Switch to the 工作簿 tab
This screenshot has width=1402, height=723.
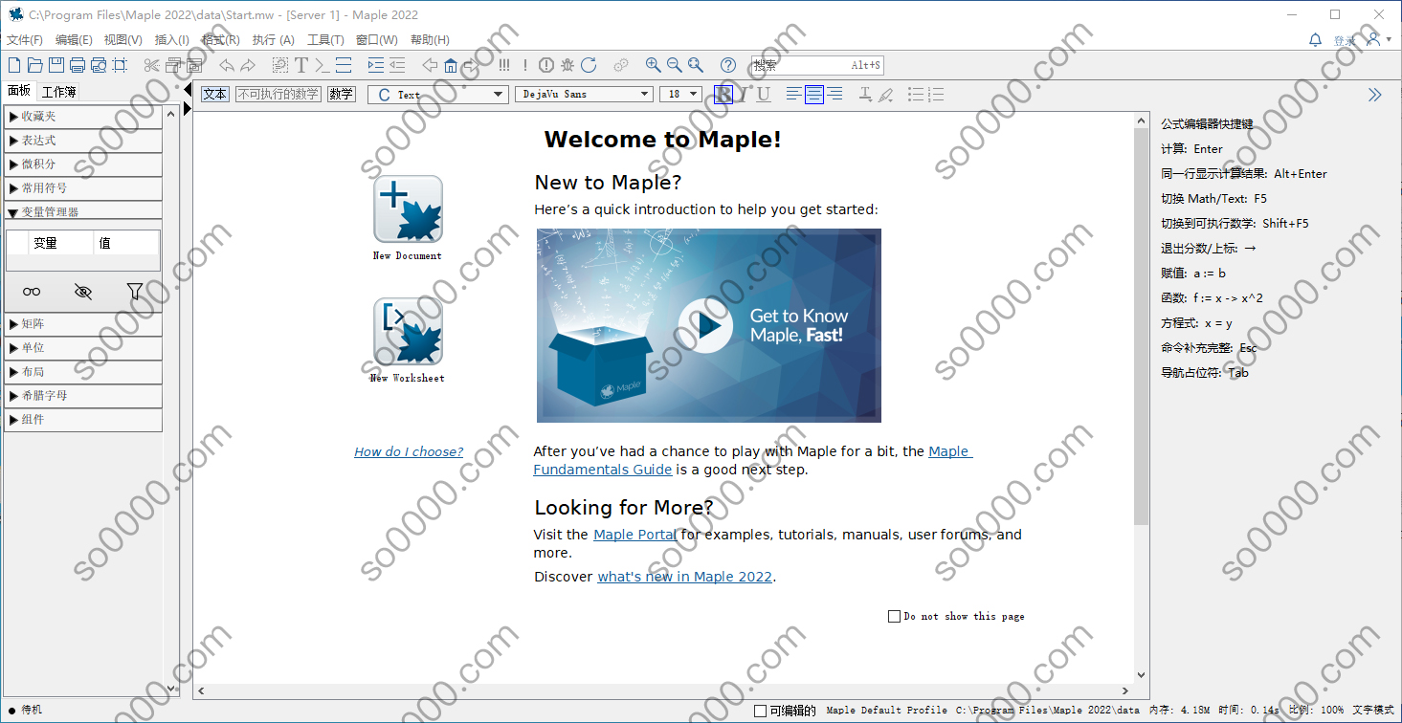[x=59, y=92]
